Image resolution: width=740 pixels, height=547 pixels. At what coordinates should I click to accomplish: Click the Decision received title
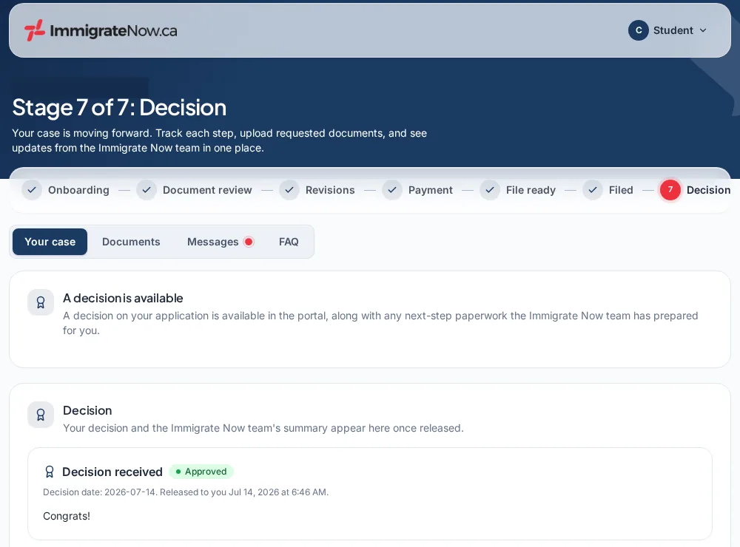click(x=112, y=472)
